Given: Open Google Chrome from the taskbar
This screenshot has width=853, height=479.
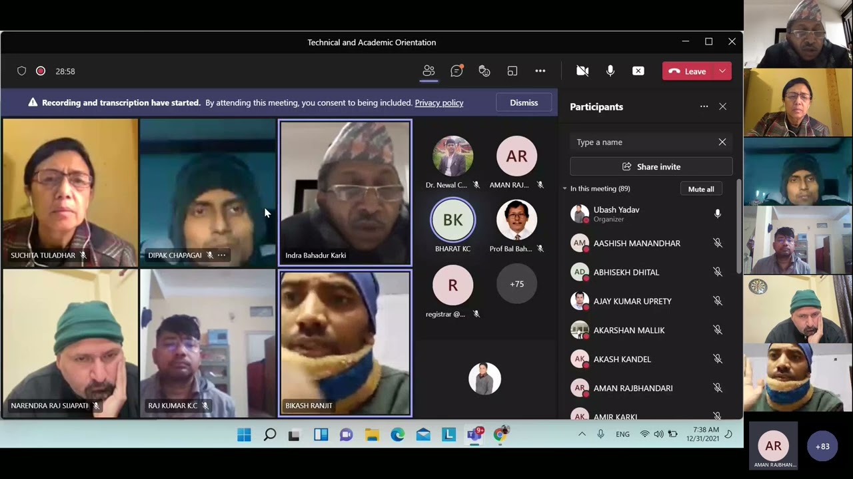Looking at the screenshot, I should [500, 435].
